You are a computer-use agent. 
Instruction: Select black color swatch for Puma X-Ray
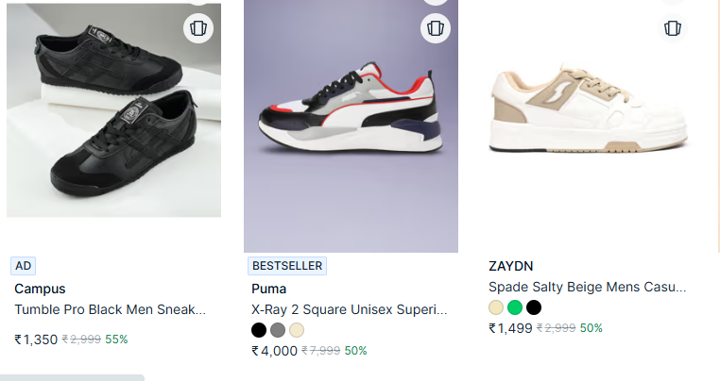coord(259,330)
